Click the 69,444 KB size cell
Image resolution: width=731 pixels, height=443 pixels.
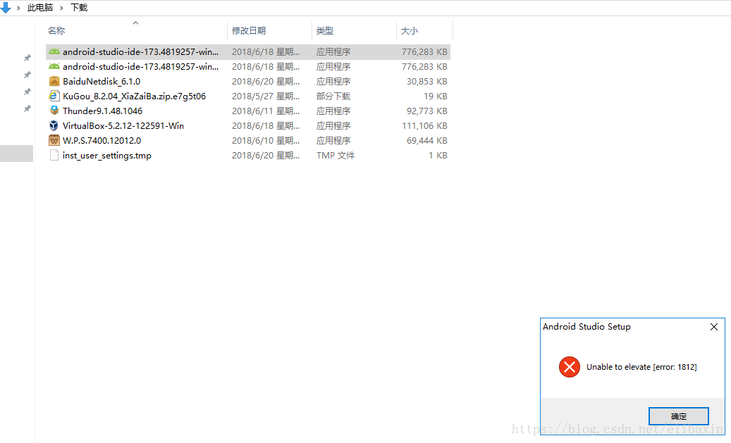coord(426,141)
